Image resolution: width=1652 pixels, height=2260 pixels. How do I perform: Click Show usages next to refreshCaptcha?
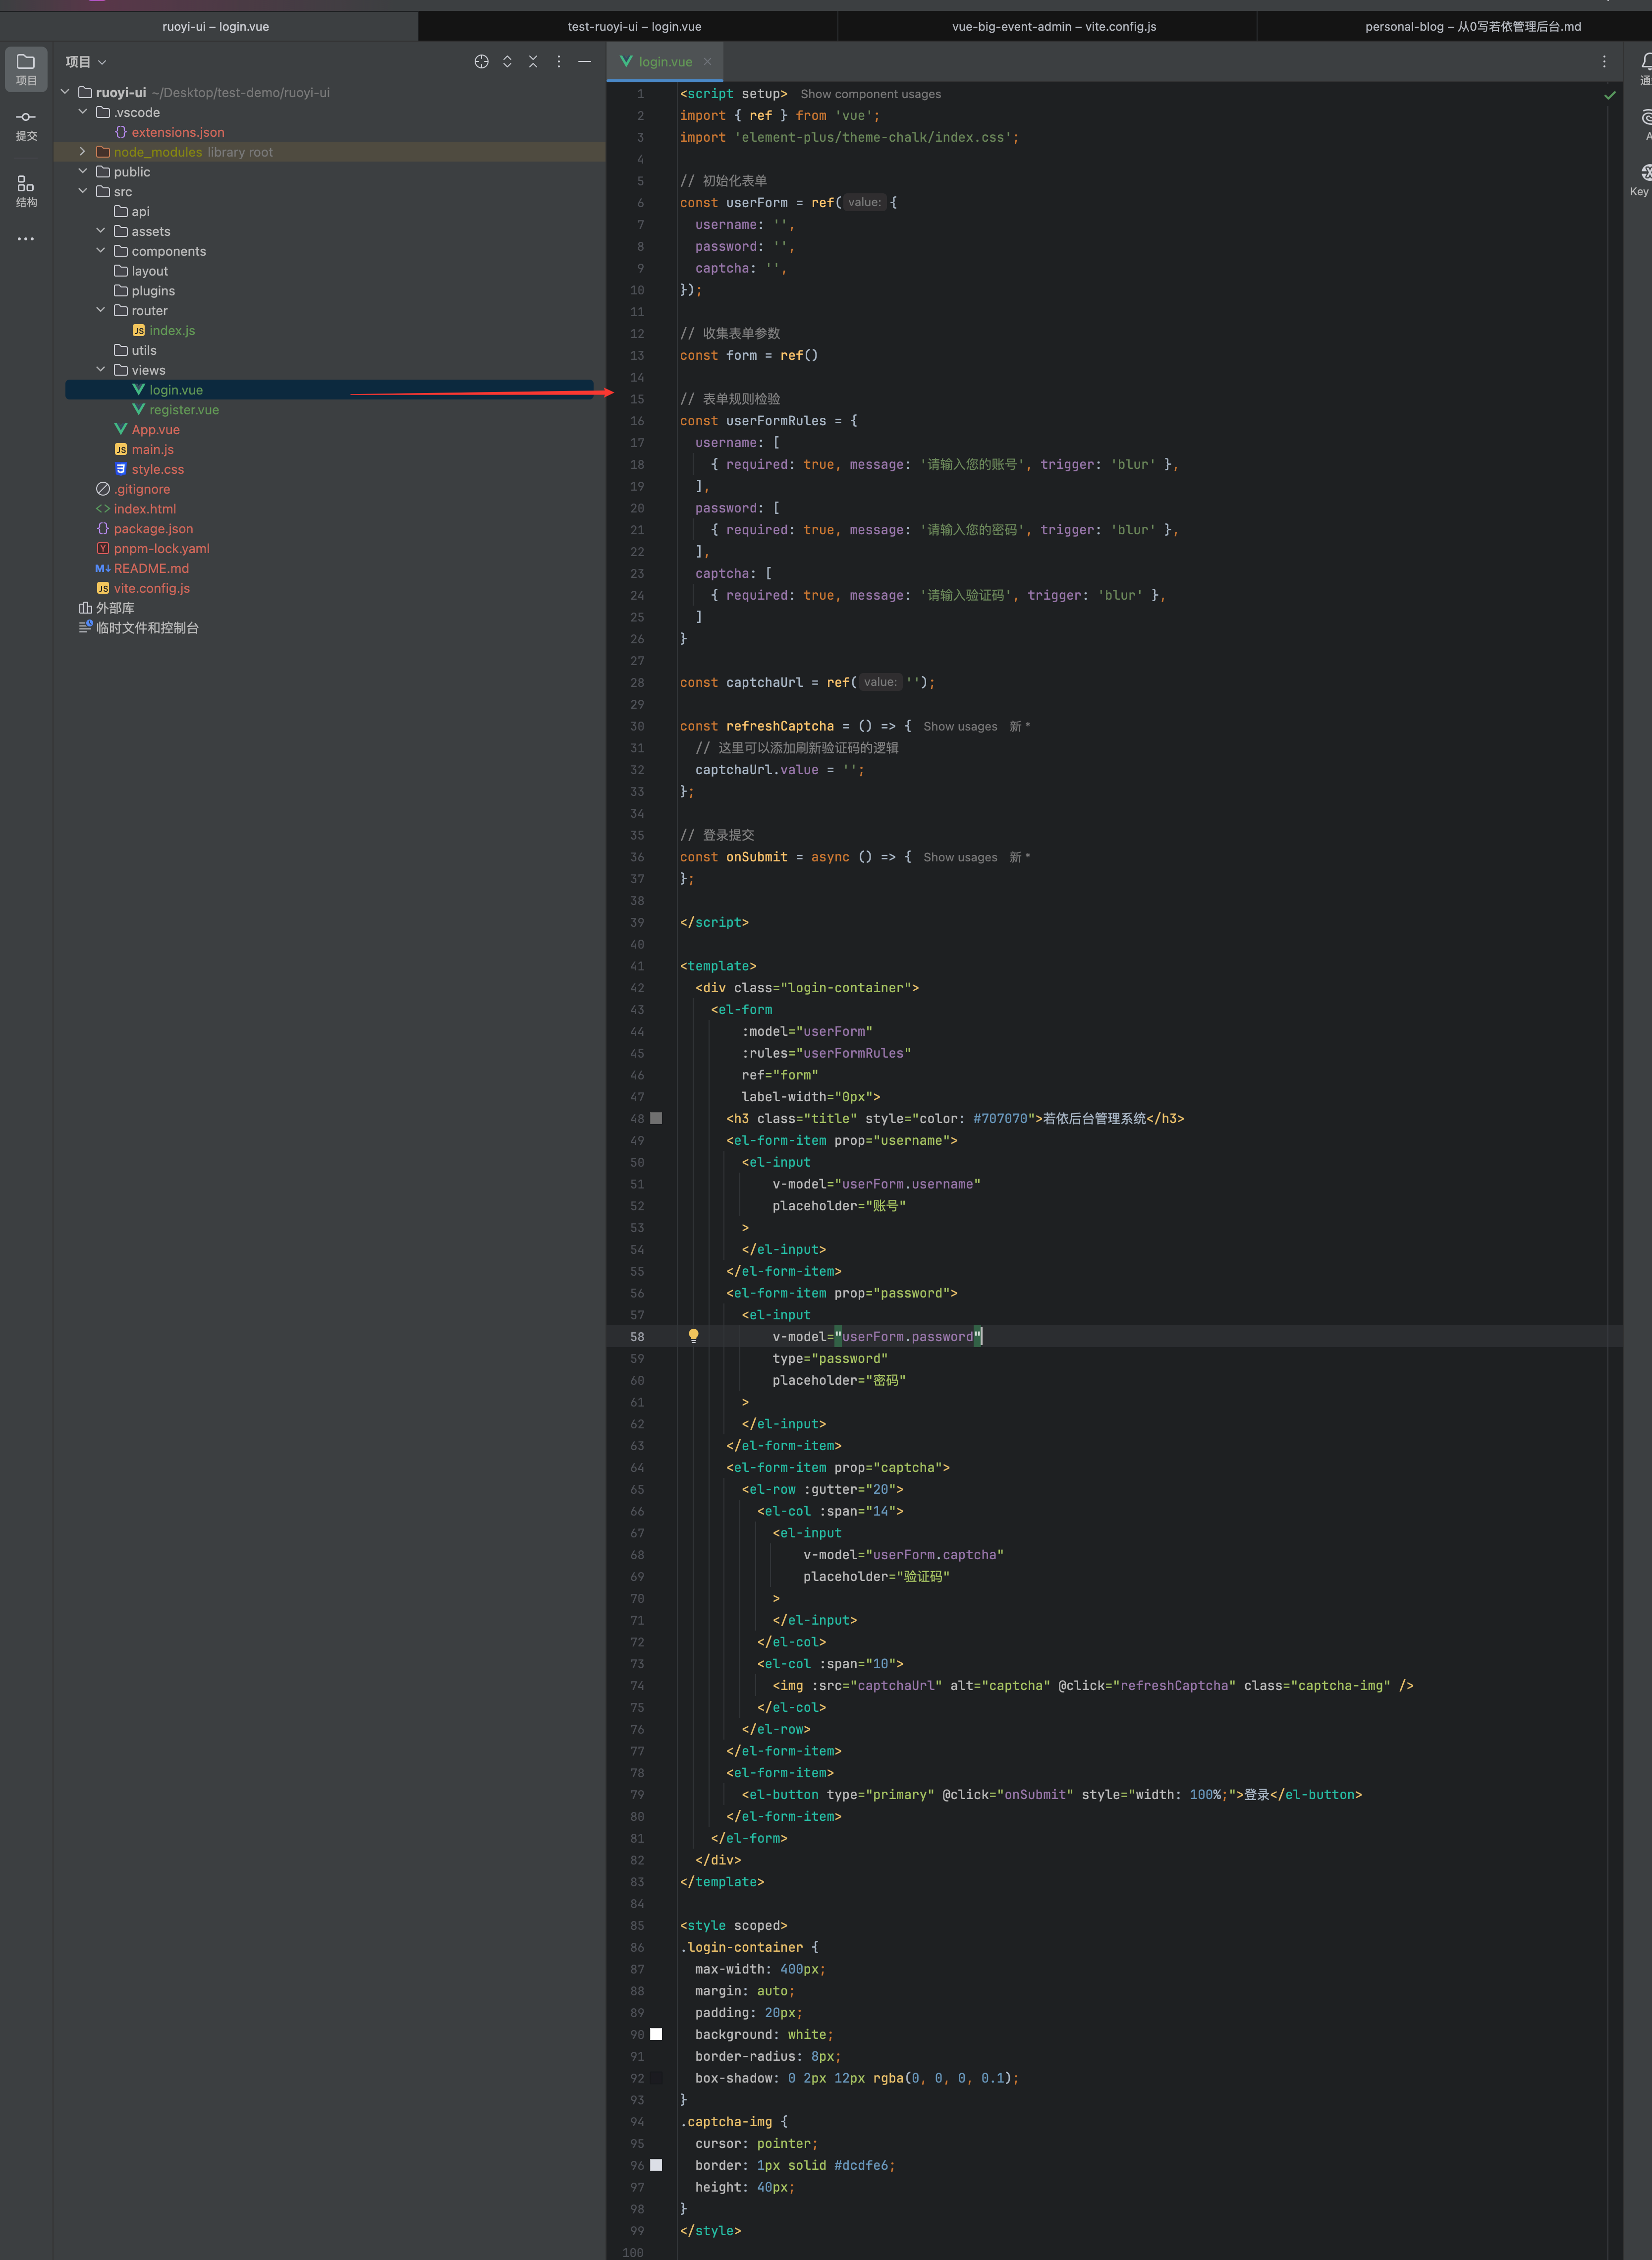pyautogui.click(x=960, y=727)
